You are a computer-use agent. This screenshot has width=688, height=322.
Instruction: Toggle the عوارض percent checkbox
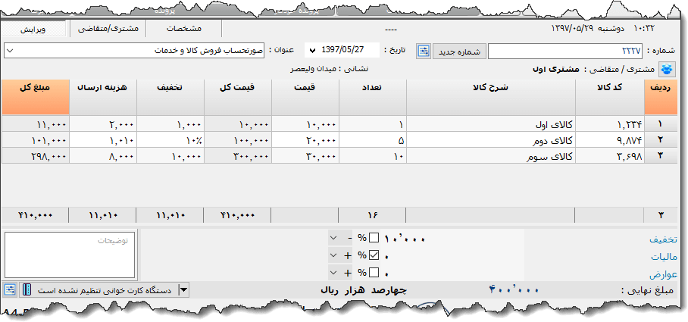tap(374, 273)
